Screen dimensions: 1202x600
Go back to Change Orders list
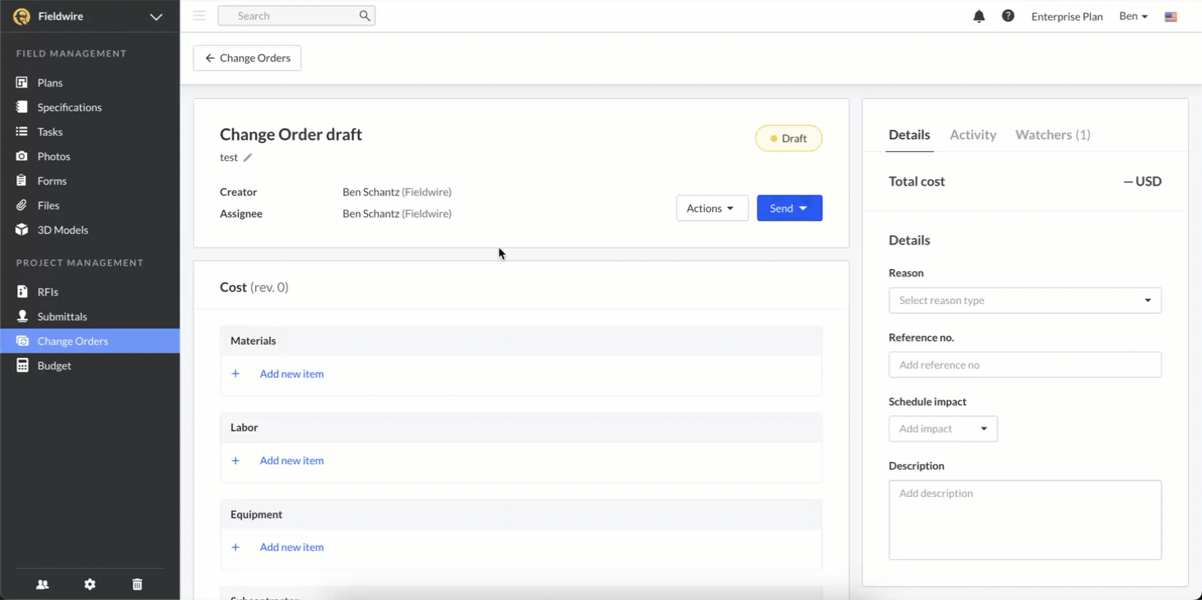247,58
